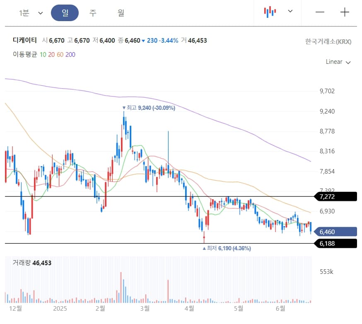The width and height of the screenshot is (362, 324).
Task: Click the 8,316 price axis label
Action: click(327, 151)
